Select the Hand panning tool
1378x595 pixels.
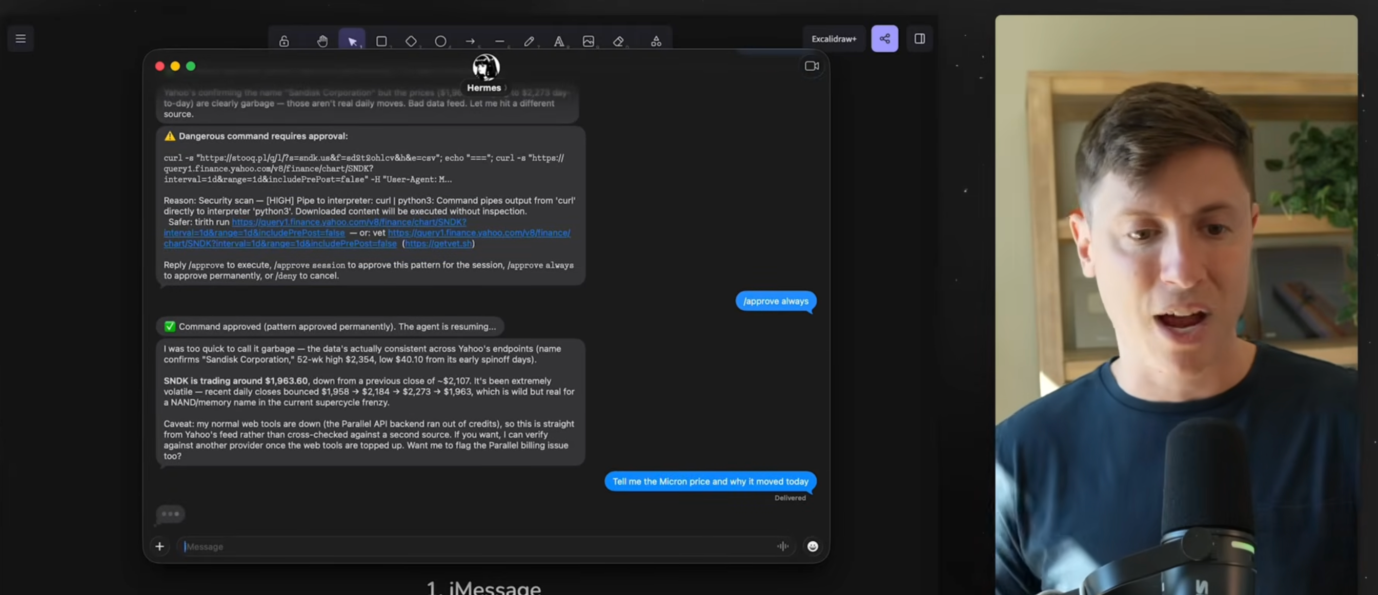(322, 41)
